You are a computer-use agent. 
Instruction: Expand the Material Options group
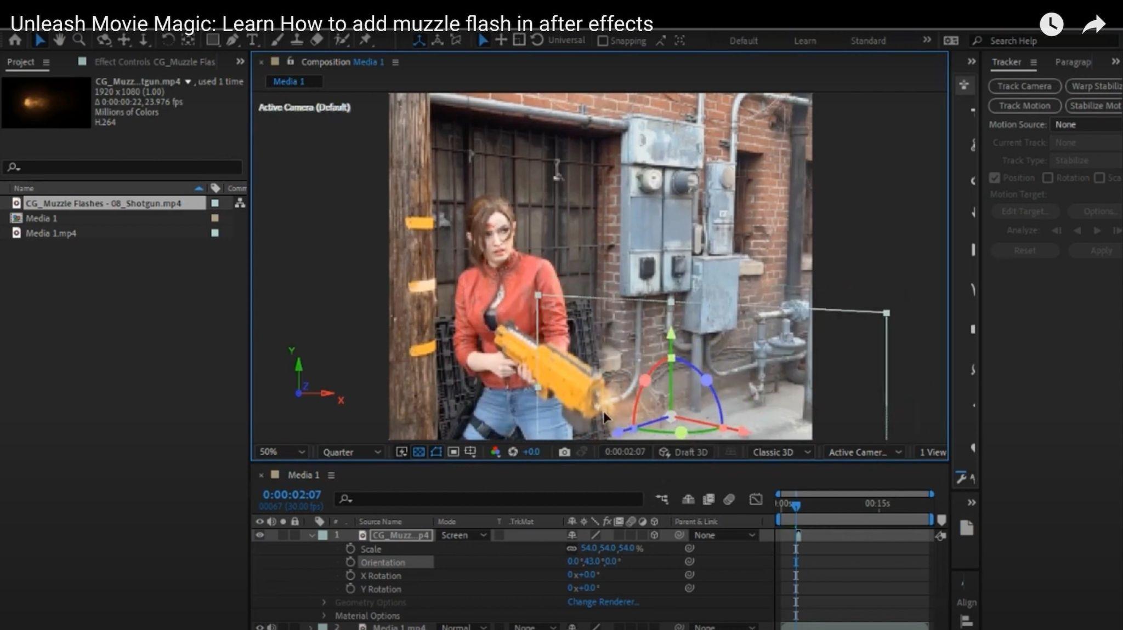pos(324,616)
